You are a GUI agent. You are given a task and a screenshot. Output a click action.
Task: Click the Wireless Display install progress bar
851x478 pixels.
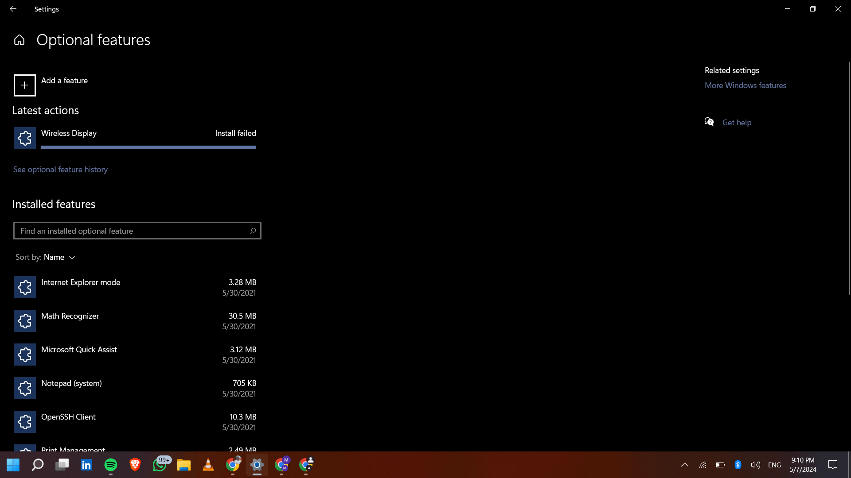click(148, 147)
